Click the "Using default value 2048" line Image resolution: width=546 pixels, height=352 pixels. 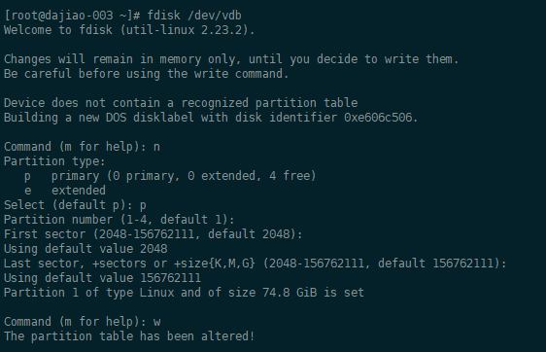85,249
